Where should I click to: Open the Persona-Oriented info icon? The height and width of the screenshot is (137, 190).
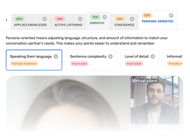coord(171,16)
